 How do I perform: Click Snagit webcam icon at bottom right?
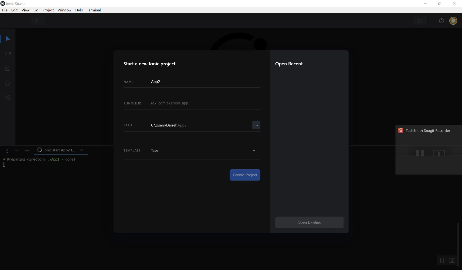pos(452,261)
